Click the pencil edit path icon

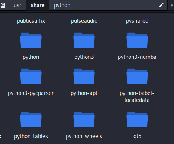pyautogui.click(x=161, y=5)
